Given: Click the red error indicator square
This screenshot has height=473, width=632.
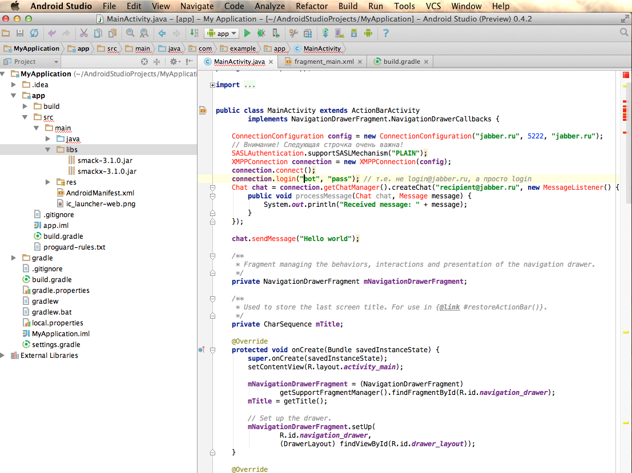Looking at the screenshot, I should click(626, 75).
